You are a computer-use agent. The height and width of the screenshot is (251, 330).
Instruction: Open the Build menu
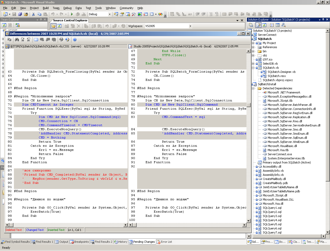tap(46, 8)
